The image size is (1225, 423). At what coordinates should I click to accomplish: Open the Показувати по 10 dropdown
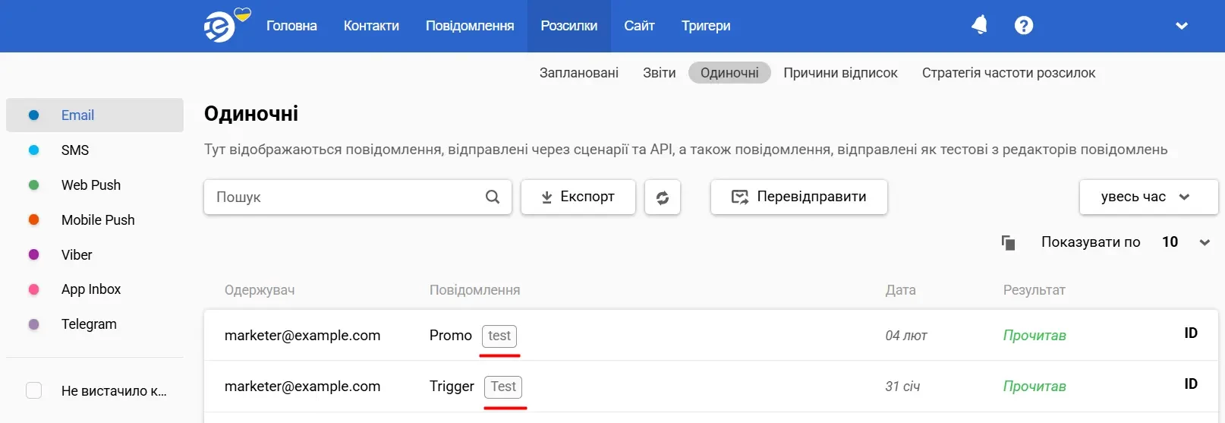(x=1186, y=242)
